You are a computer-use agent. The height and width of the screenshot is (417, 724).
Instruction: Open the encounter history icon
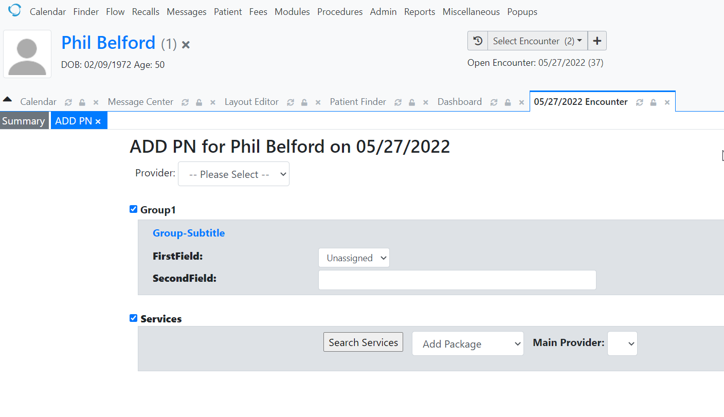(477, 40)
